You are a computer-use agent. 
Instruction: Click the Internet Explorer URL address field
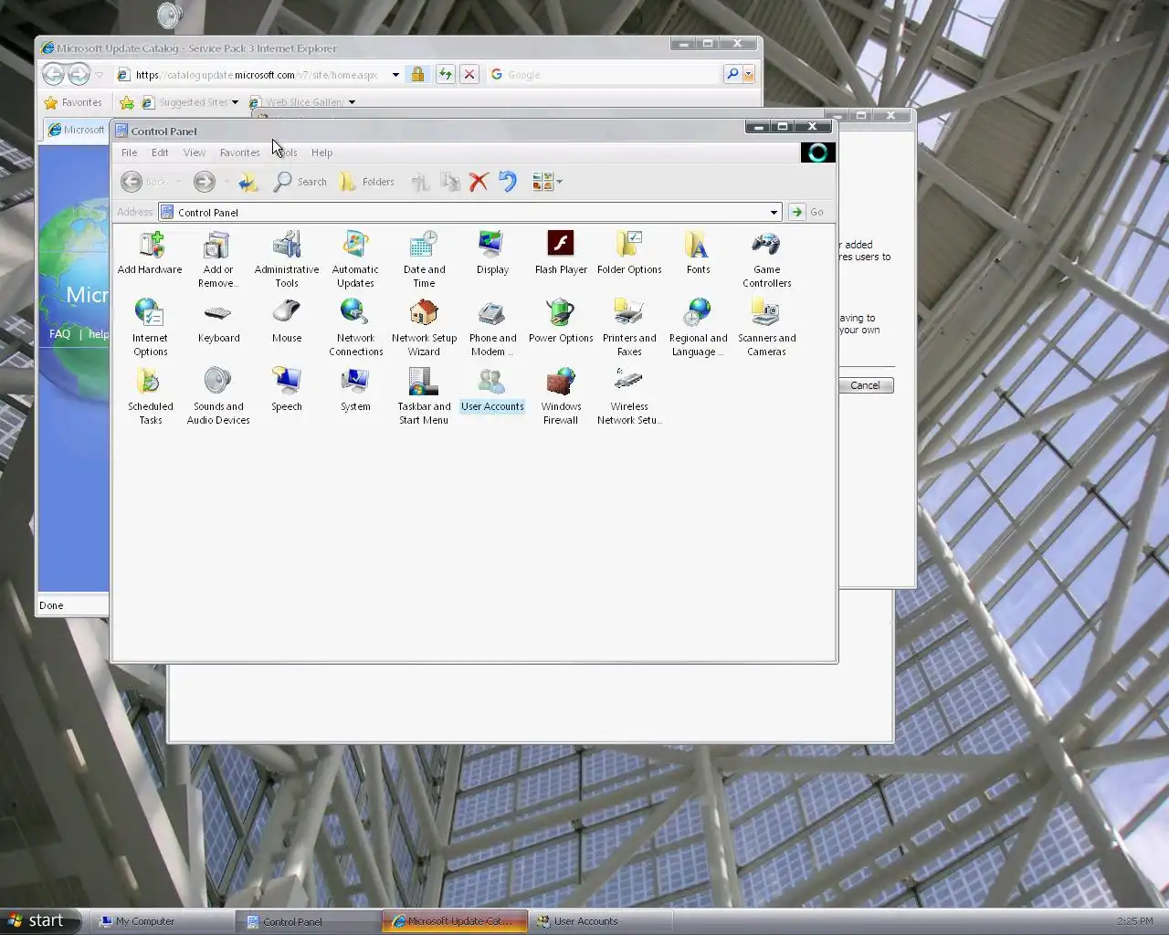tap(258, 75)
